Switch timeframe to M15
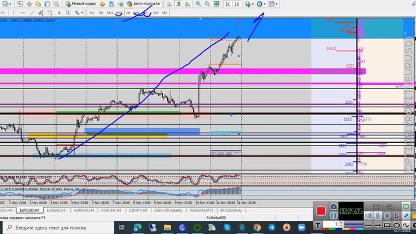This screenshot has width=416, height=234. click(x=110, y=13)
